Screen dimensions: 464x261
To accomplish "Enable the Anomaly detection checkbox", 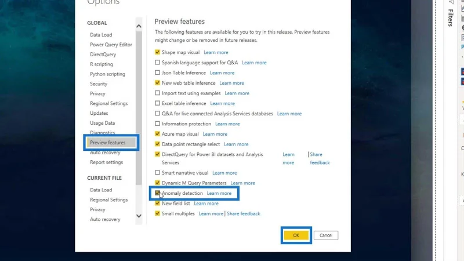I will click(x=157, y=193).
